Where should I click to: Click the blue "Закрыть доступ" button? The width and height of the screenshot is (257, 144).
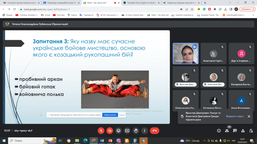pyautogui.click(x=110, y=115)
